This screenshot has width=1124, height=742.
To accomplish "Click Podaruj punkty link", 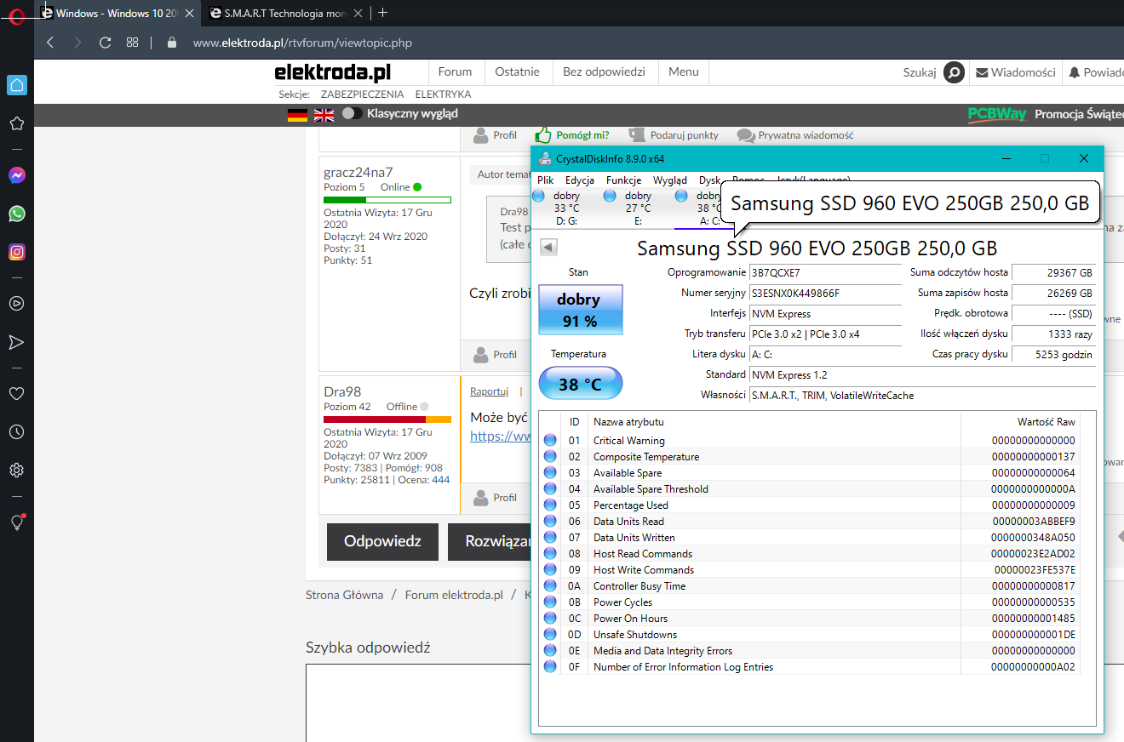I will click(674, 134).
